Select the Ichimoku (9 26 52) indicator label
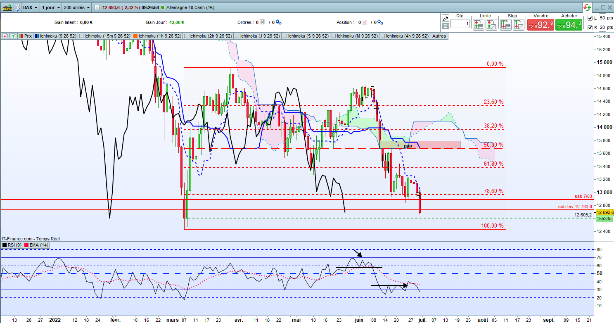Image resolution: width=614 pixels, height=323 pixels. [x=58, y=36]
